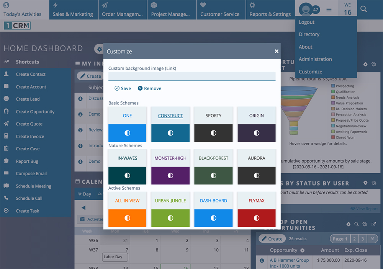Select Administration from the user menu
The height and width of the screenshot is (269, 383).
[x=315, y=59]
